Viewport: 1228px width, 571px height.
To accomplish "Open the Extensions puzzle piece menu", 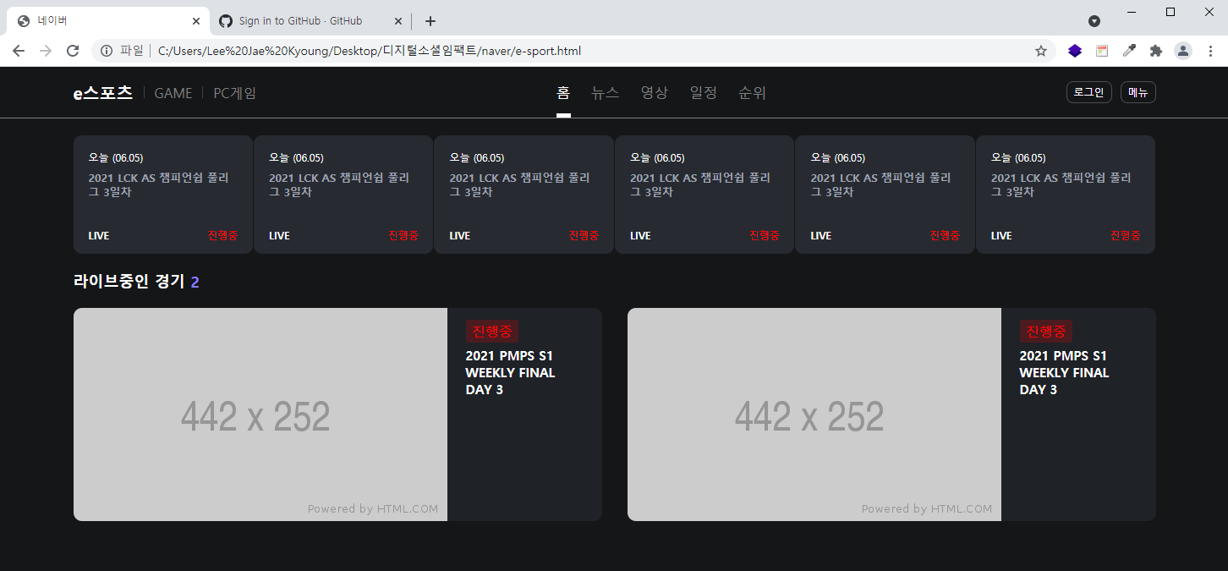I will pos(1156,51).
